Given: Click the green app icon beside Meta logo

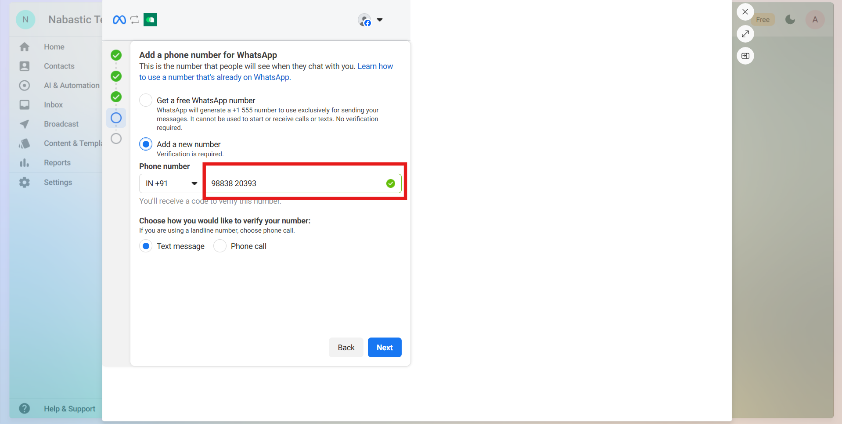Looking at the screenshot, I should (150, 20).
